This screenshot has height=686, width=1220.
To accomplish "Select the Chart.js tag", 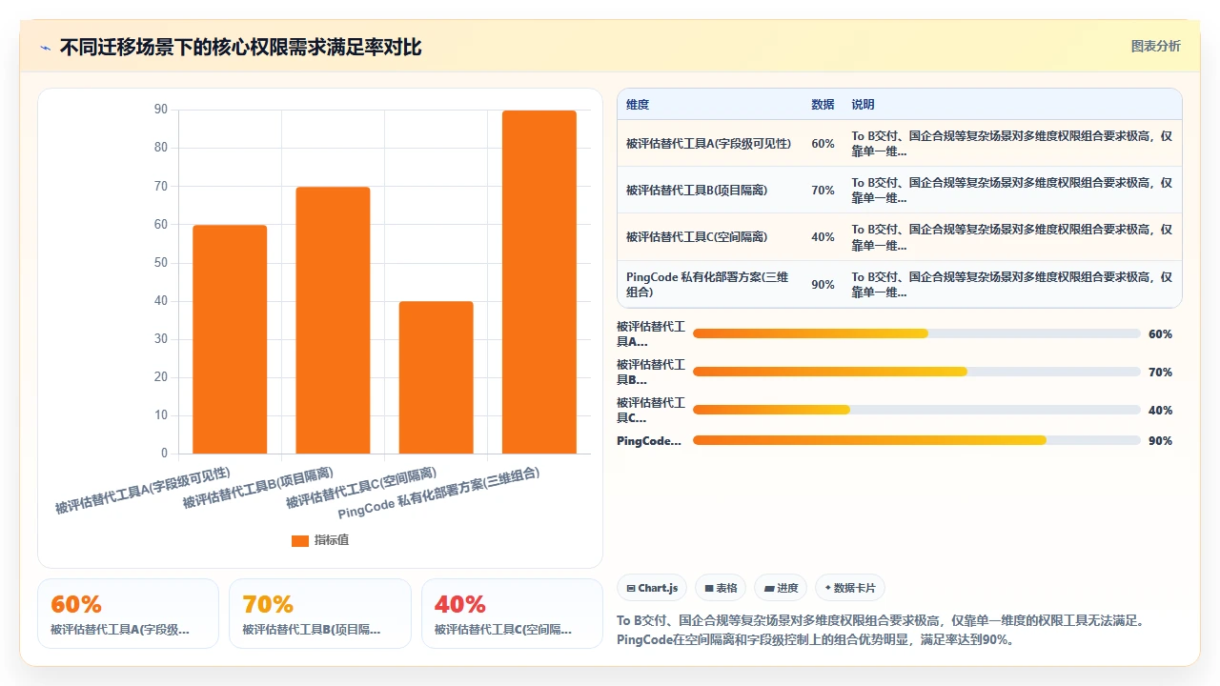I will pos(652,588).
